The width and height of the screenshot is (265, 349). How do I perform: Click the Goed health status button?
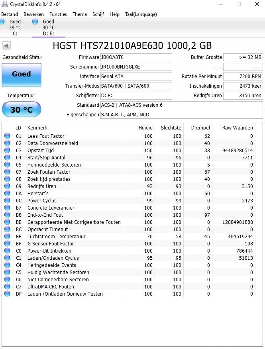pos(22,75)
